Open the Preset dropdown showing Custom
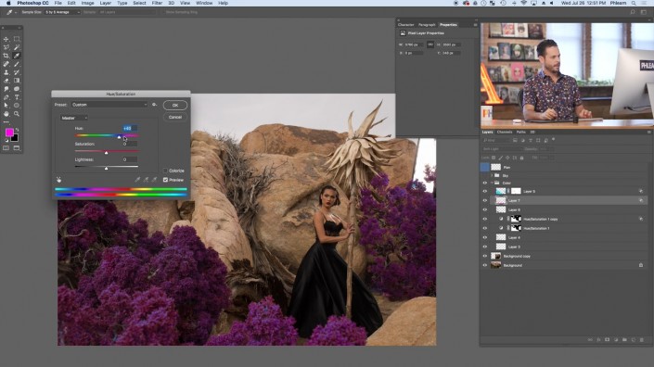 [109, 105]
